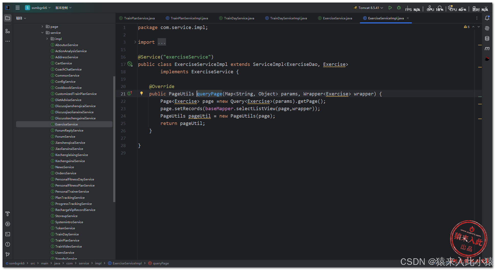Image resolution: width=495 pixels, height=270 pixels.
Task: Click the queryPage method name in editor
Action: coord(209,94)
